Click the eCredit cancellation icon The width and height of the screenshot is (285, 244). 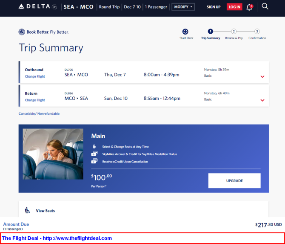click(94, 162)
